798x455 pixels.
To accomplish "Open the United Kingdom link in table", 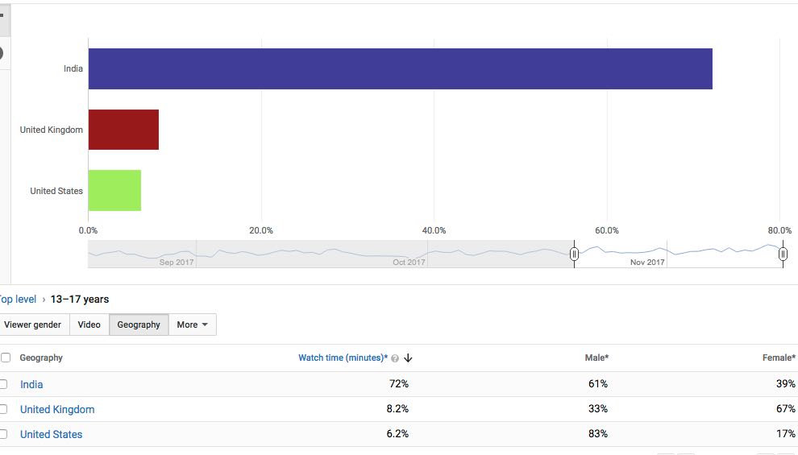I will coord(57,409).
